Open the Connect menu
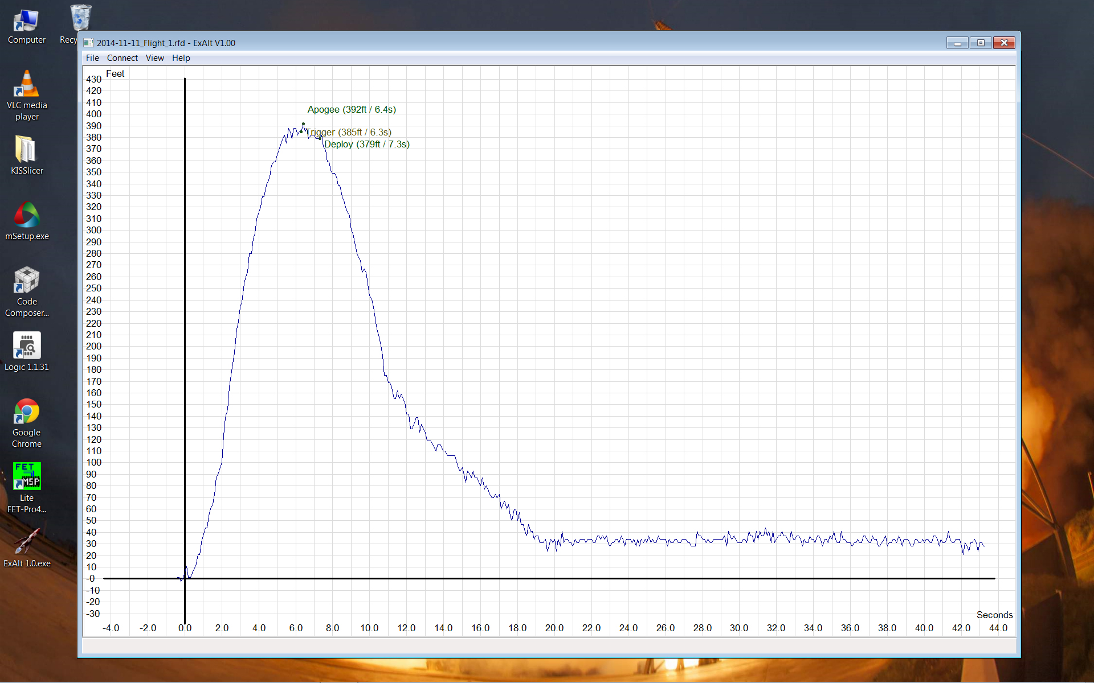1094x683 pixels. (x=122, y=58)
